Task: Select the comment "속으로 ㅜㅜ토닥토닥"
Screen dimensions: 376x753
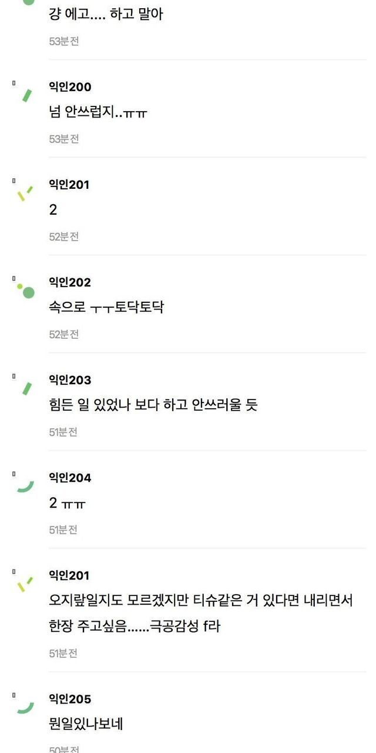Action: click(106, 307)
